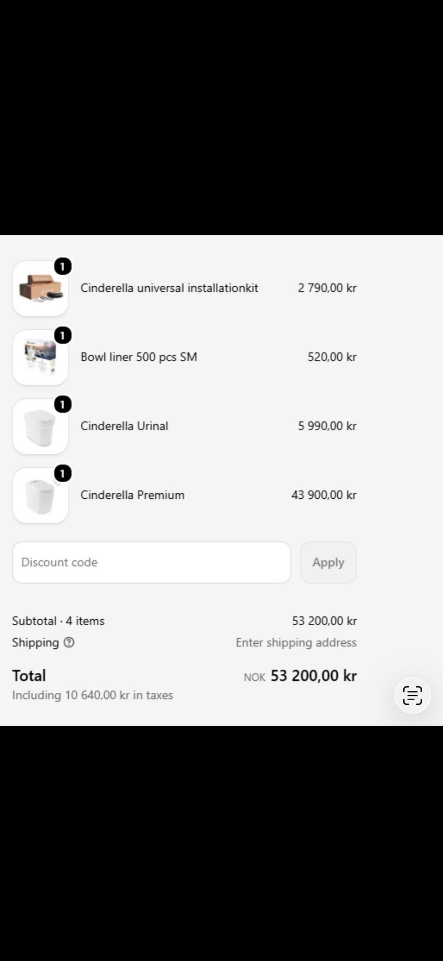
Task: Open the Cinderella universal installationkit product image
Action: (41, 289)
